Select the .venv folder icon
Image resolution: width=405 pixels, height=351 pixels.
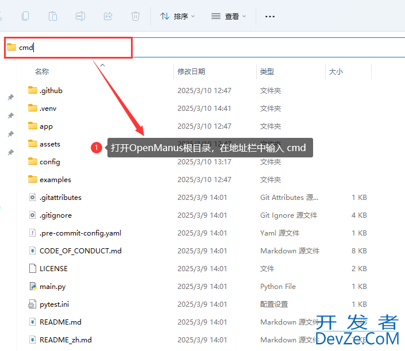coord(33,108)
